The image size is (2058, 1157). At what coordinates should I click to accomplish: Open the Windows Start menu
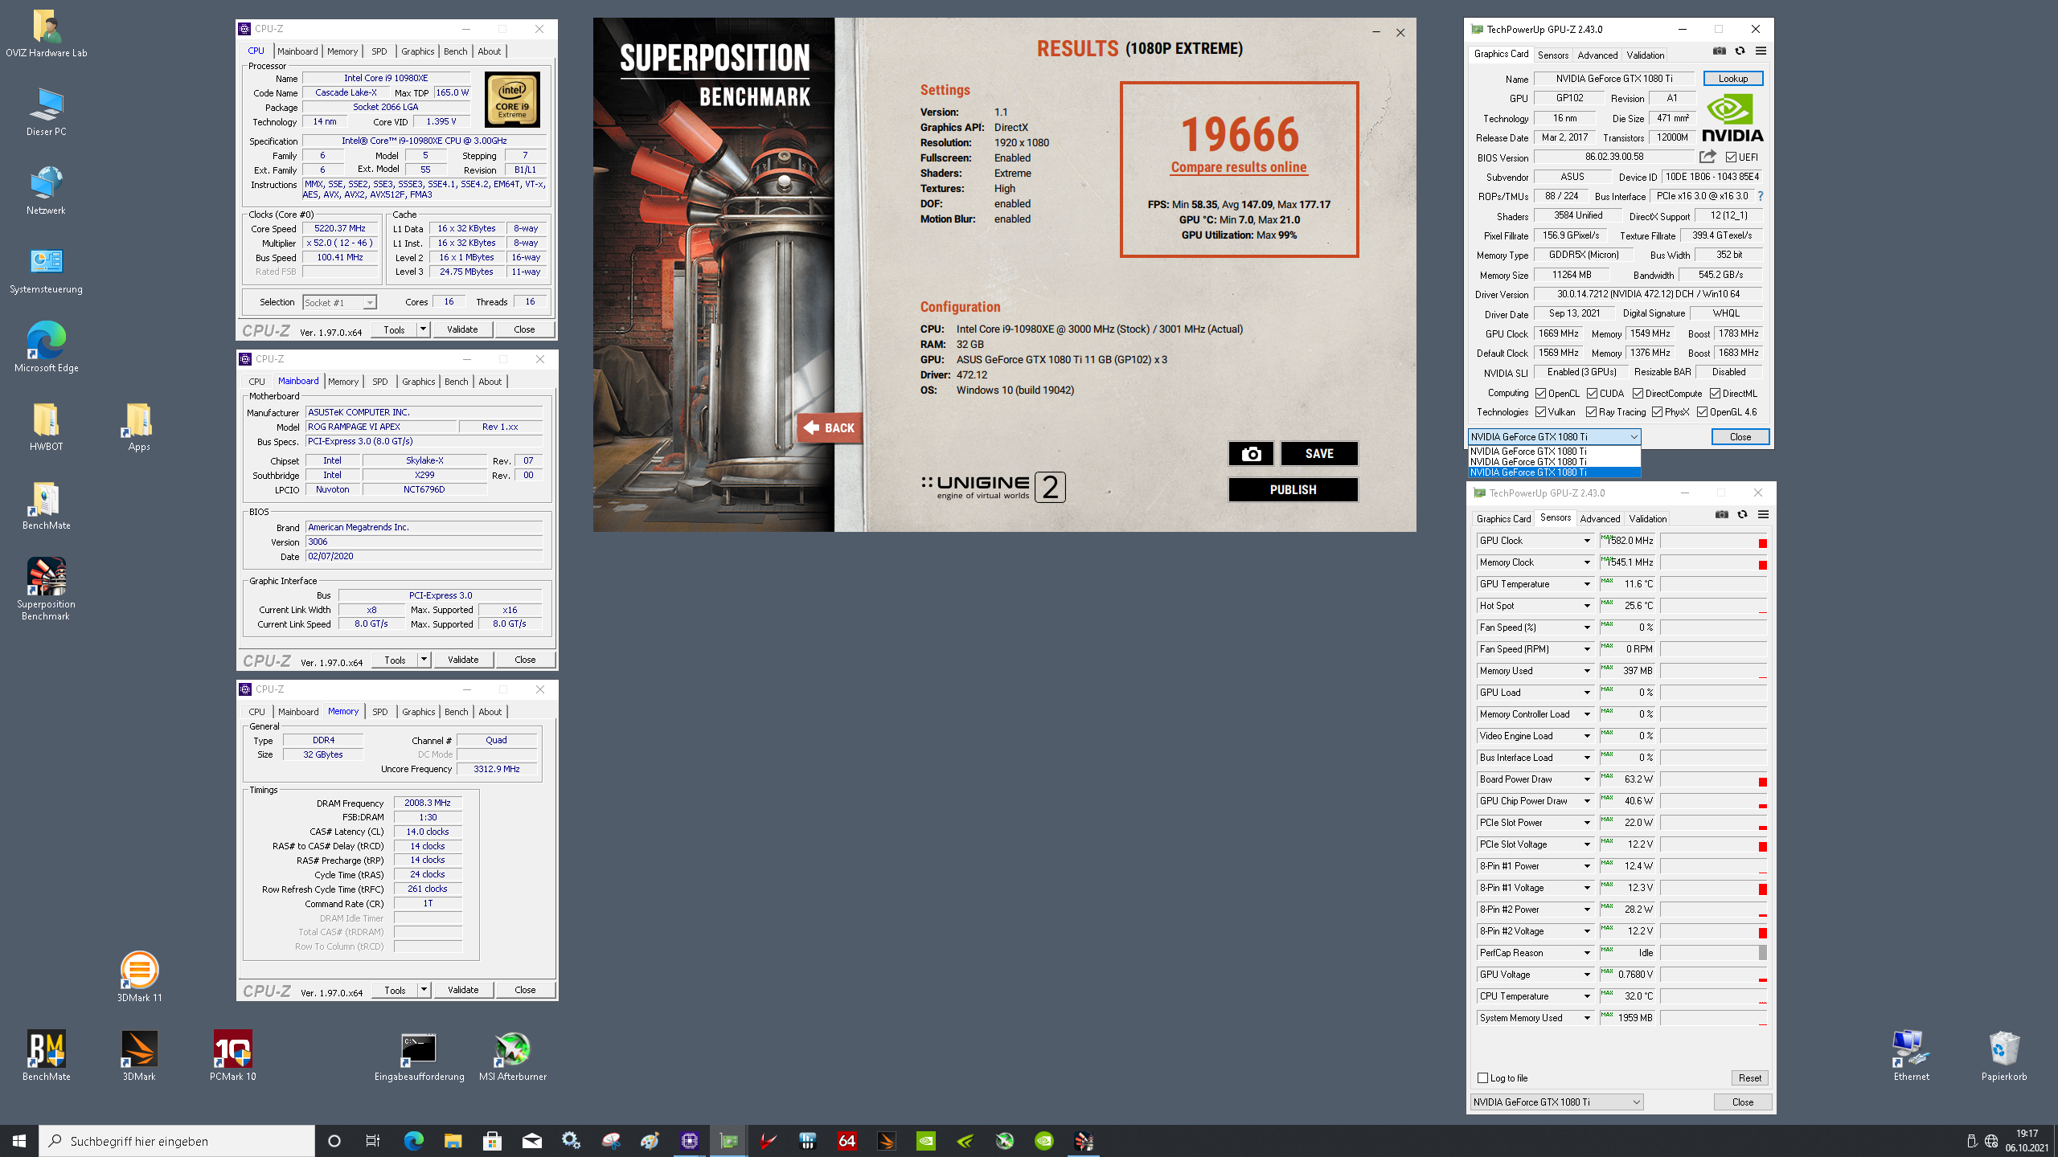(x=19, y=1141)
